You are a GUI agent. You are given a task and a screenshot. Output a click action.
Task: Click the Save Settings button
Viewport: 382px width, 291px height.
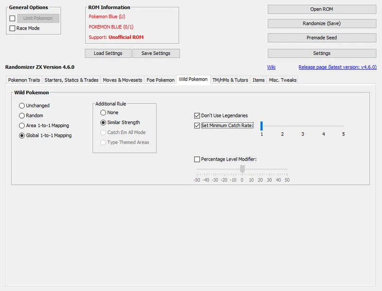pos(156,53)
